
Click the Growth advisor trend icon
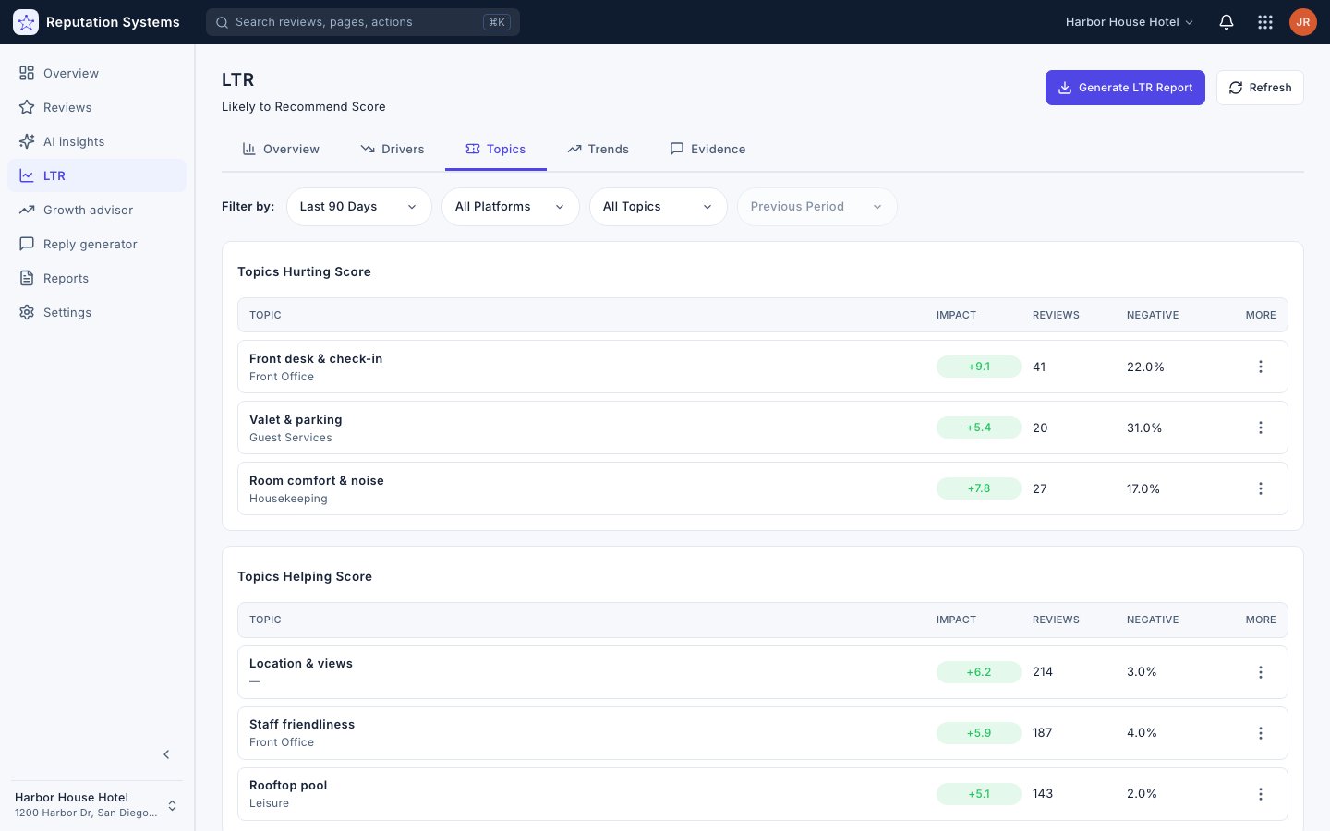point(27,210)
